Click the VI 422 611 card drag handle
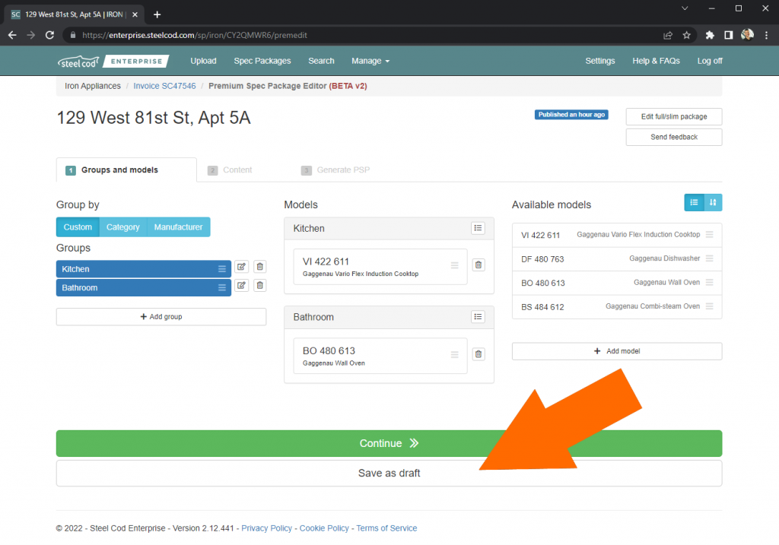The height and width of the screenshot is (545, 779). [455, 265]
